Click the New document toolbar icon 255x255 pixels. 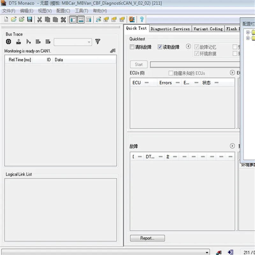(x=6, y=19)
